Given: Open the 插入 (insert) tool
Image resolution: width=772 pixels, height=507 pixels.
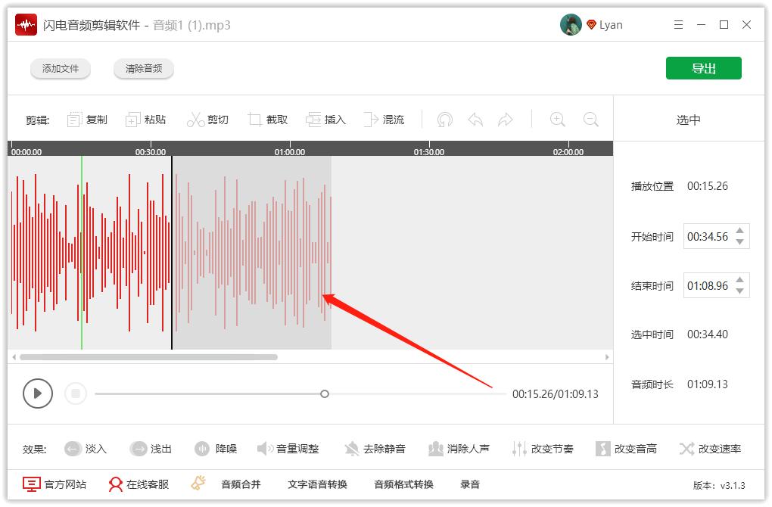Looking at the screenshot, I should pyautogui.click(x=325, y=119).
